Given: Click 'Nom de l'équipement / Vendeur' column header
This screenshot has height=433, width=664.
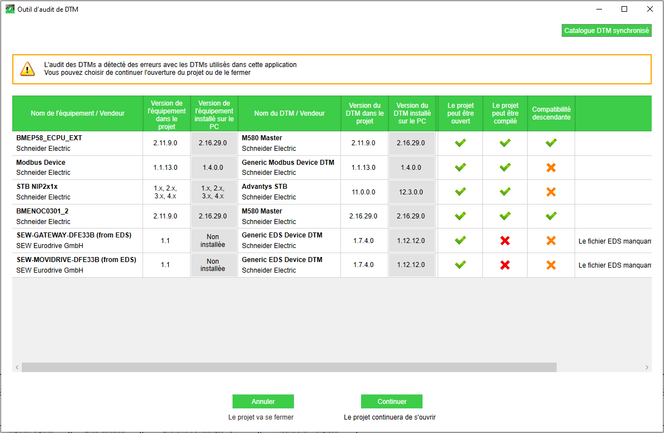Looking at the screenshot, I should [x=78, y=113].
